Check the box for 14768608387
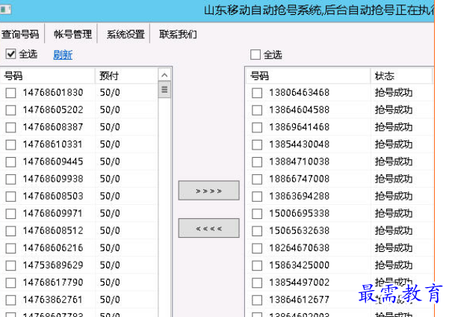This screenshot has height=317, width=449. pyautogui.click(x=10, y=127)
